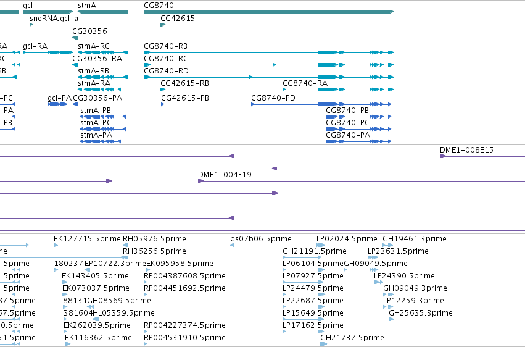The width and height of the screenshot is (525, 347).
Task: Select the EP10722.3prime EST label
Action: 115,264
